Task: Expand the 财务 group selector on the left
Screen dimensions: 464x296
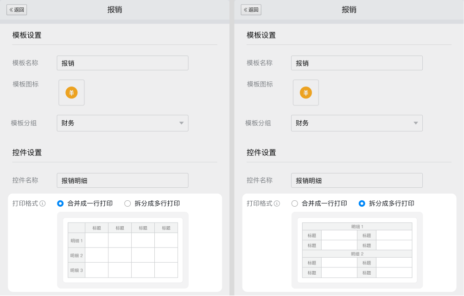Action: click(122, 123)
